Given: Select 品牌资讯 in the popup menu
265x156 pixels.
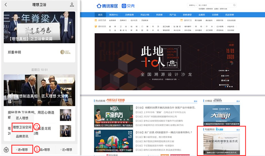Looking at the screenshot, I should pos(22,136).
